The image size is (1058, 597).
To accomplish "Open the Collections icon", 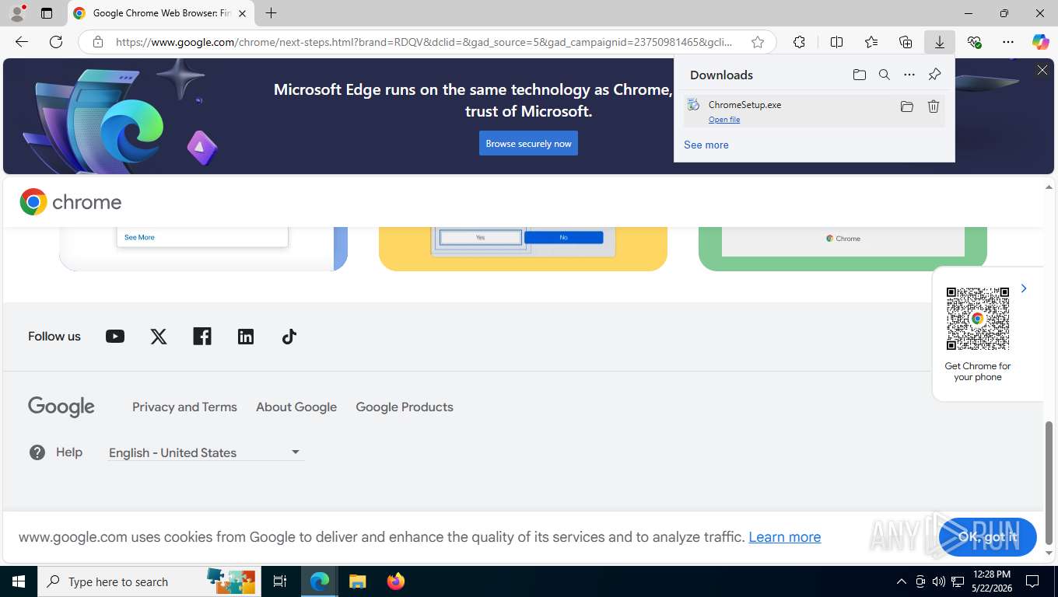I will coord(906,42).
